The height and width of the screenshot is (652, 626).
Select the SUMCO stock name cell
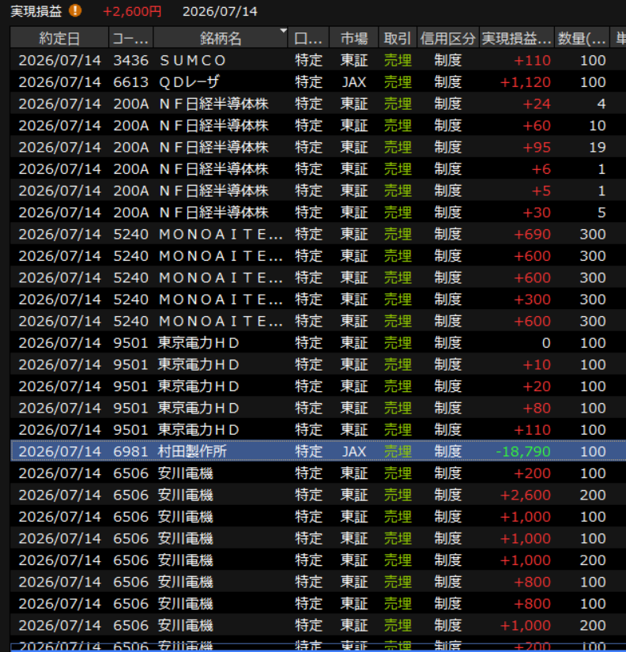tap(193, 60)
